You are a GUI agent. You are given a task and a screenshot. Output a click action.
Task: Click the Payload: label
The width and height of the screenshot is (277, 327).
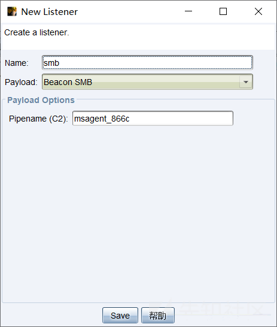(21, 82)
